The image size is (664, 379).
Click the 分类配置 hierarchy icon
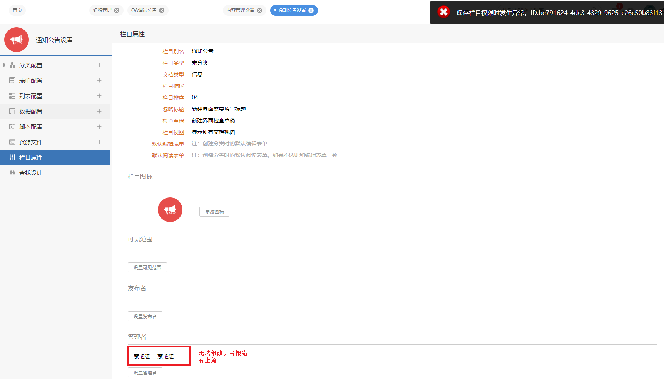point(12,65)
